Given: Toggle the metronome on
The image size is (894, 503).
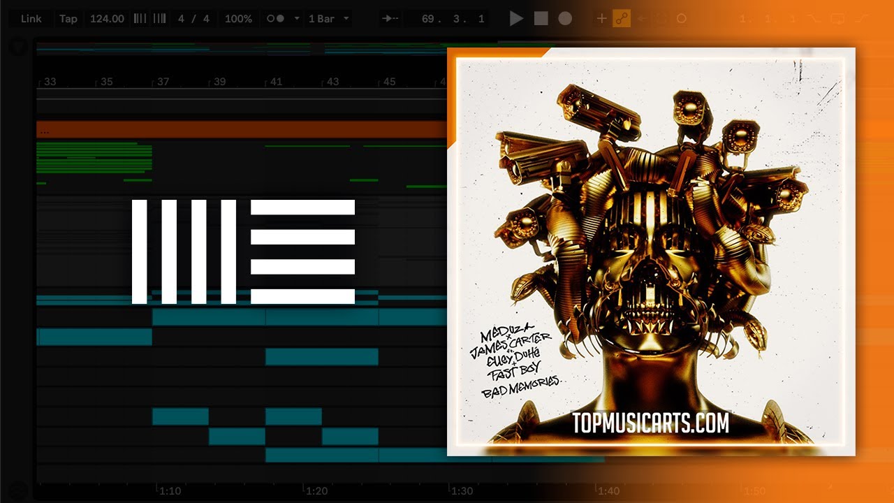Looking at the screenshot, I should point(276,19).
